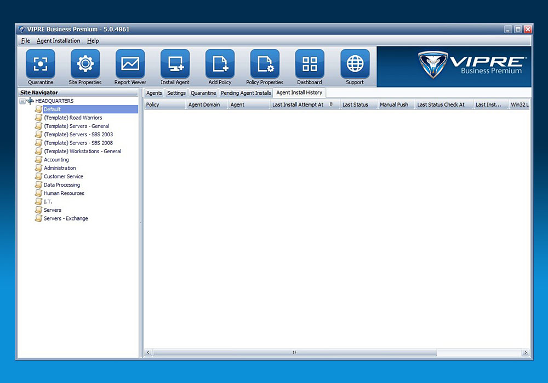The height and width of the screenshot is (383, 548).
Task: Open the Help menu
Action: (93, 41)
